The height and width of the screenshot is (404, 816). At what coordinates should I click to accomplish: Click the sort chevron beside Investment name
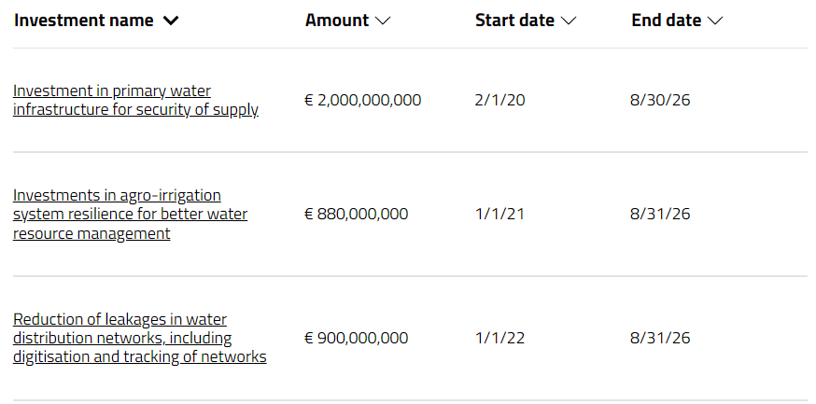171,21
